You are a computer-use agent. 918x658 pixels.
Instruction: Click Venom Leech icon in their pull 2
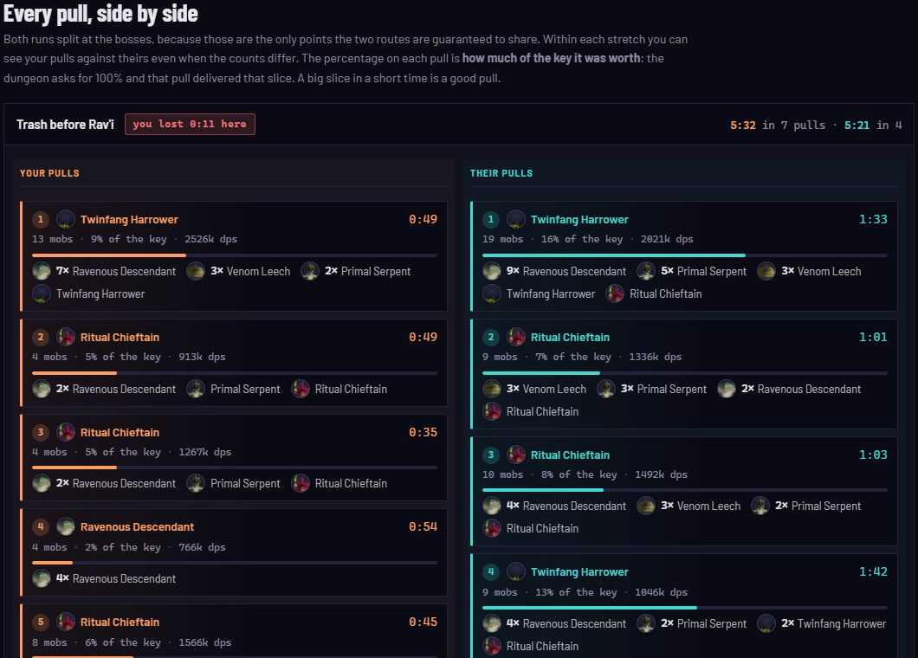[x=492, y=389]
